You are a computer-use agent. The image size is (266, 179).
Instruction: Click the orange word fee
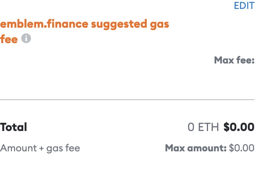pyautogui.click(x=9, y=39)
